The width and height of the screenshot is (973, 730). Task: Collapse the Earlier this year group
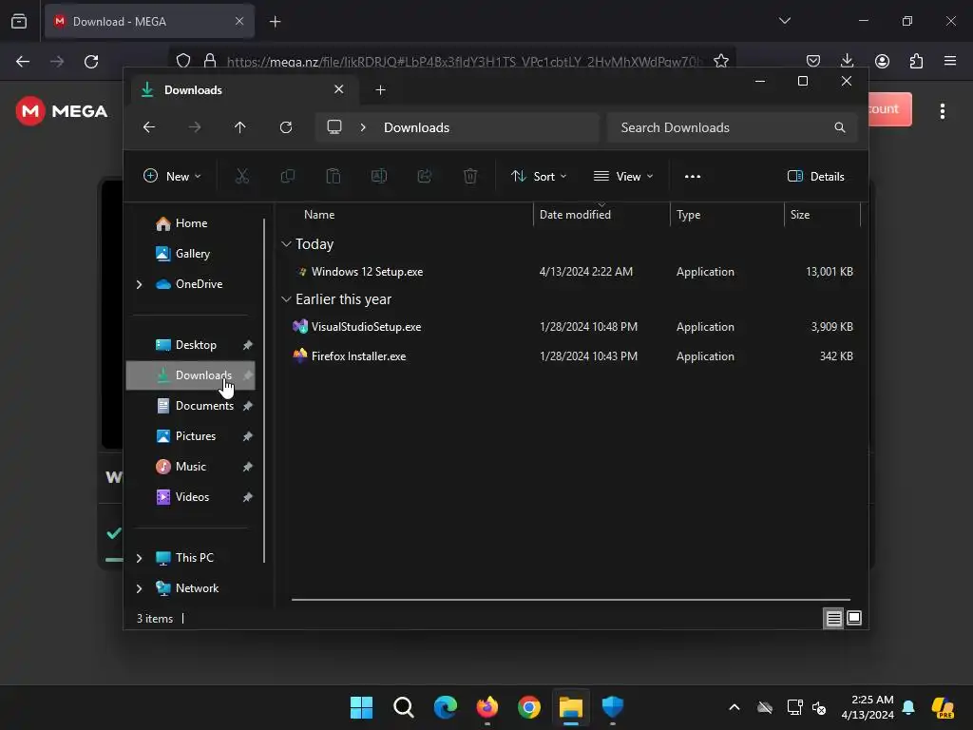pyautogui.click(x=286, y=299)
